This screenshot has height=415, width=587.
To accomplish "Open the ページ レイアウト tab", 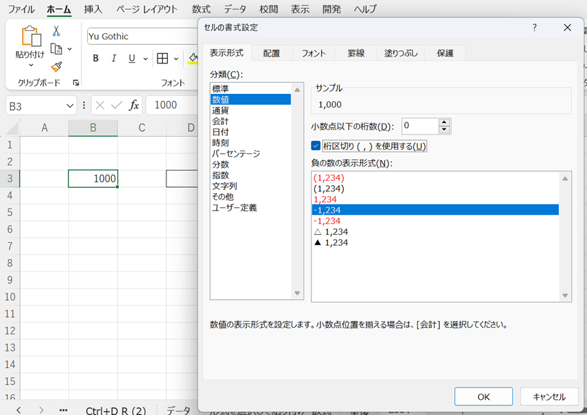I will [x=146, y=9].
